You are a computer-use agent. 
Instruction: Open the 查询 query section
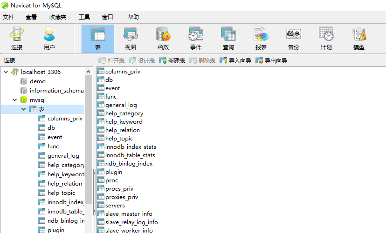(x=228, y=38)
